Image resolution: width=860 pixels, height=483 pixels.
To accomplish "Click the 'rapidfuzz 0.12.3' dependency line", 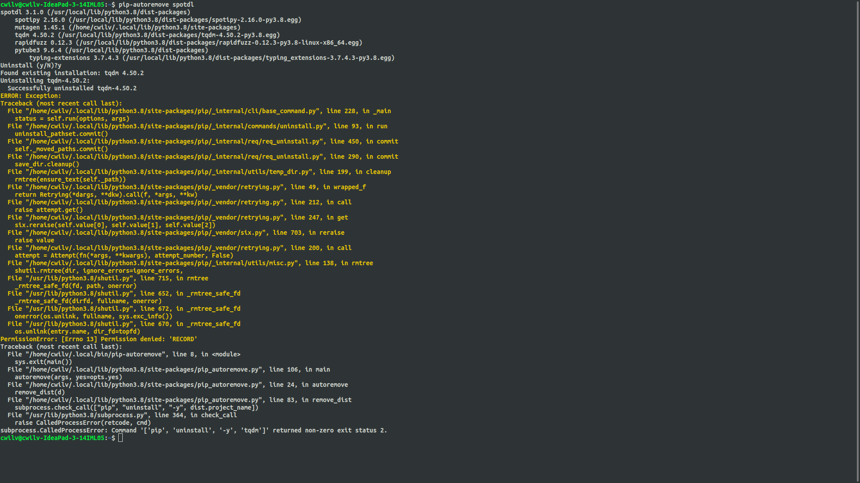I will [188, 42].
